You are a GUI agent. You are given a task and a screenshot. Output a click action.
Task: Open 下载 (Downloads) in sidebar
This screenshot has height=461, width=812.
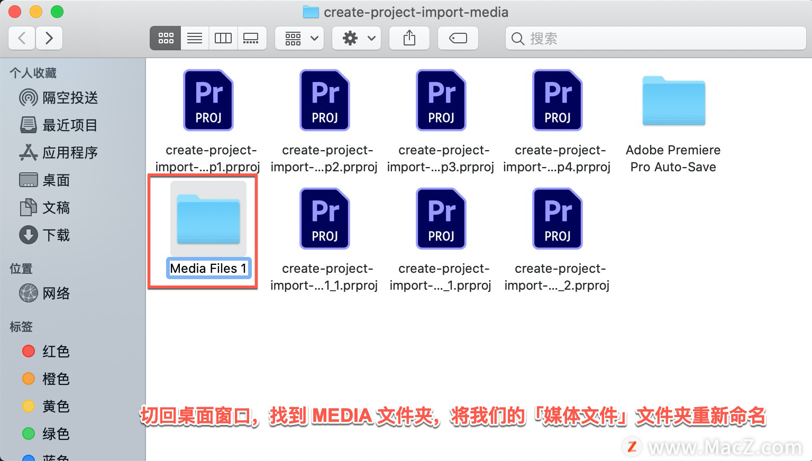pyautogui.click(x=44, y=235)
